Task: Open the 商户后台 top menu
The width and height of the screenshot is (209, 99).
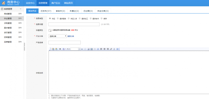Action: click(x=56, y=3)
